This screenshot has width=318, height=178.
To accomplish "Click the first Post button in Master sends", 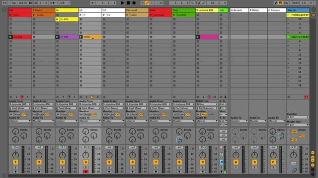I will [294, 132].
